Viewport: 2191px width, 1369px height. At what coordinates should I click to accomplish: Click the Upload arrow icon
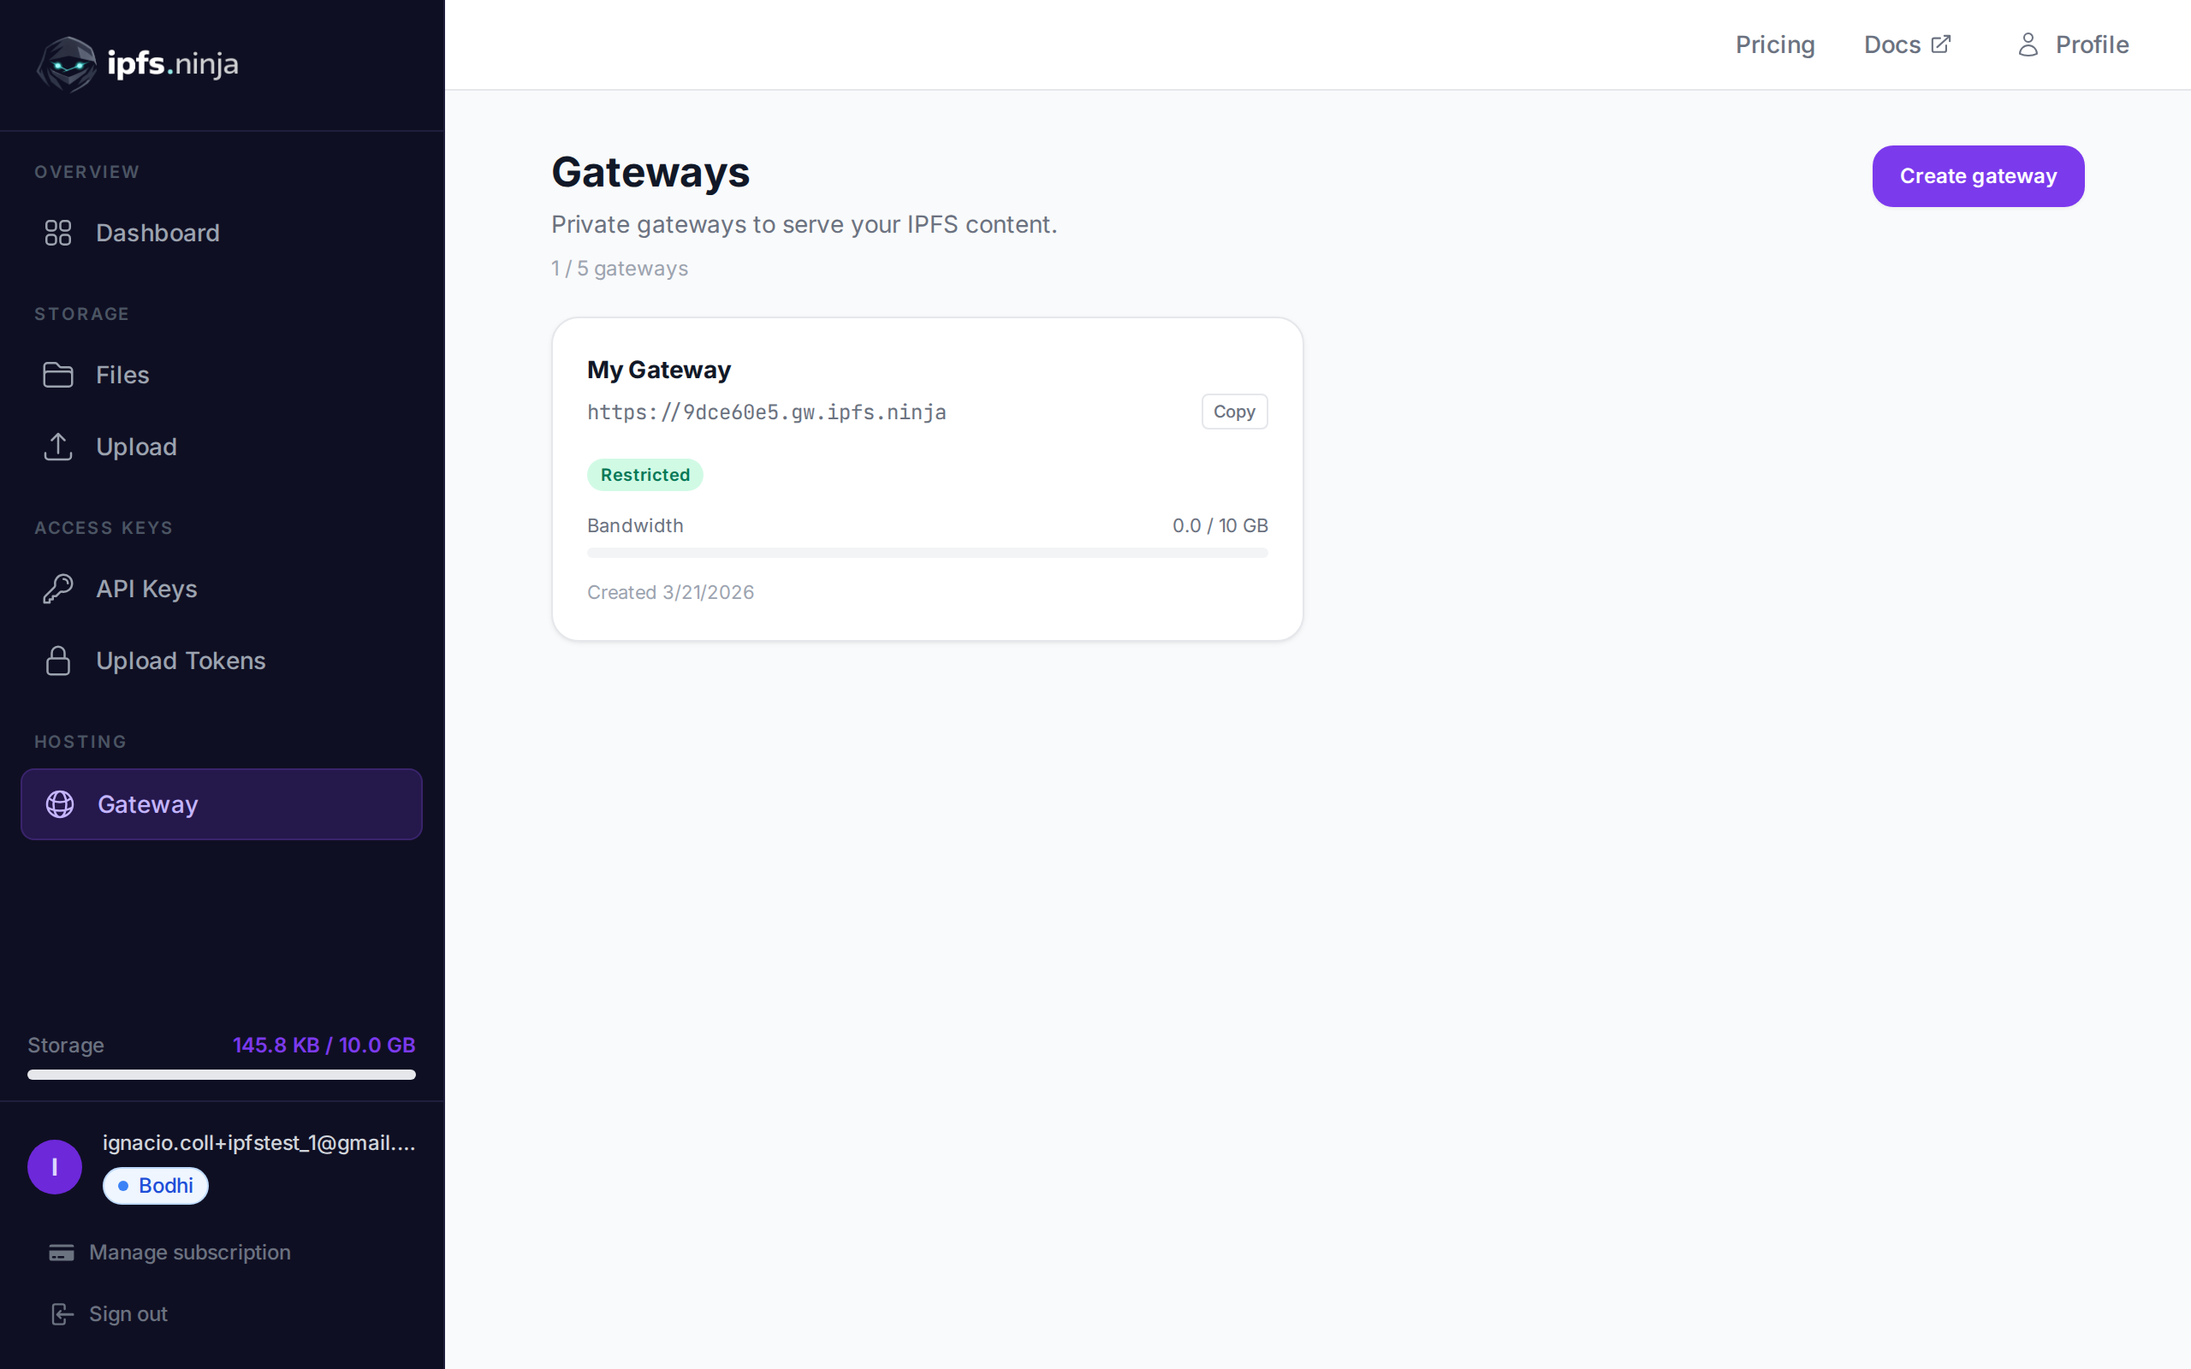tap(58, 447)
